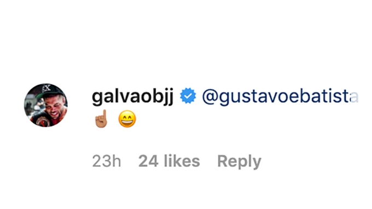Go to commenter galvaobjj's page
This screenshot has height=209, width=372.
[x=132, y=97]
